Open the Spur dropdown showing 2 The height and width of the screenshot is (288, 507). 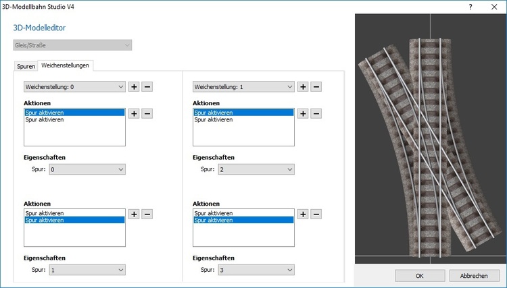click(256, 169)
